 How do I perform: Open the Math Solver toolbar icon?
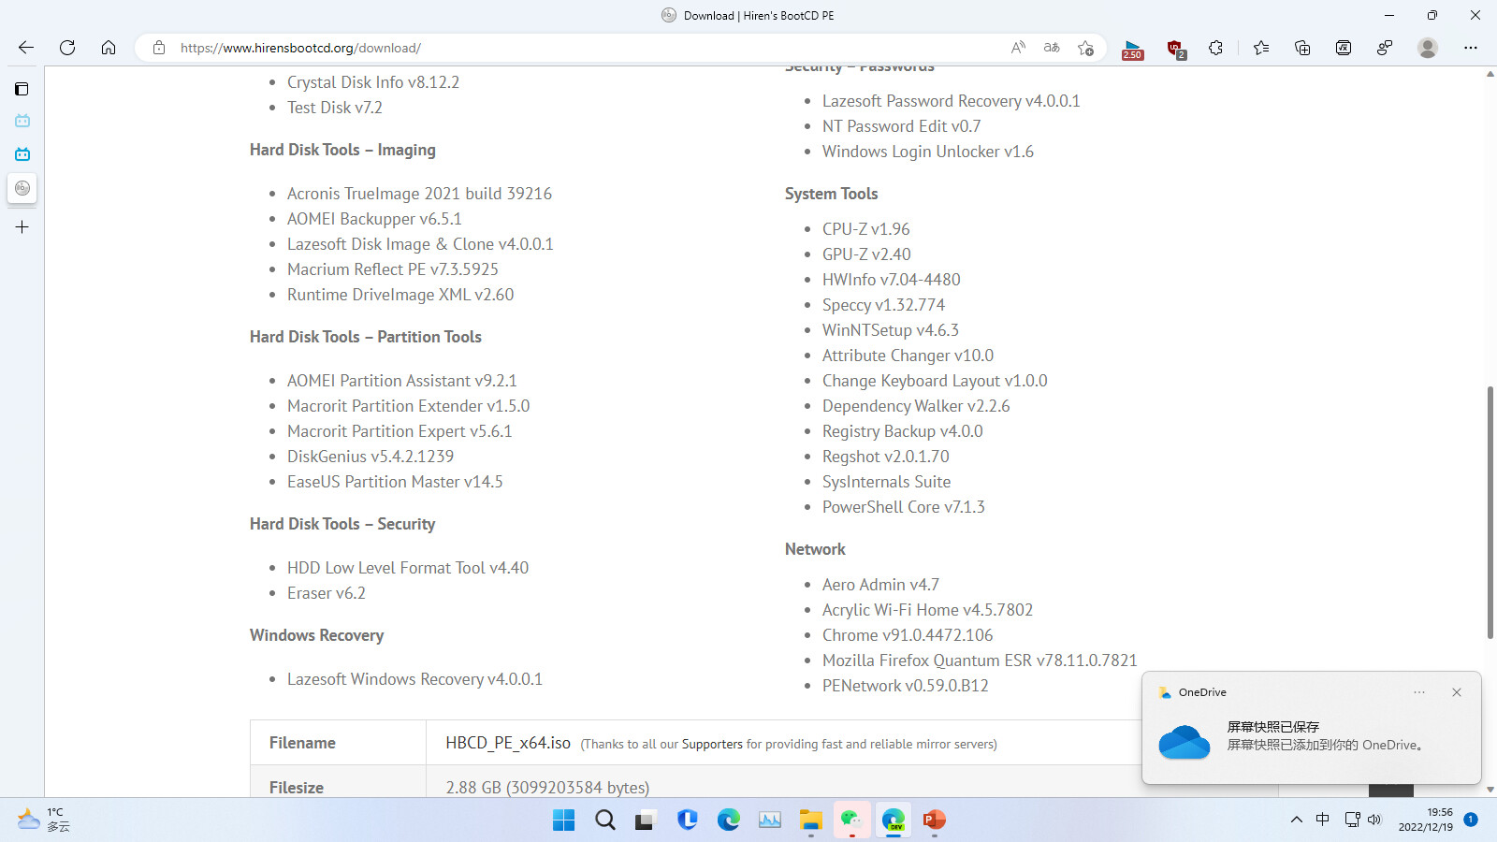click(x=1344, y=48)
